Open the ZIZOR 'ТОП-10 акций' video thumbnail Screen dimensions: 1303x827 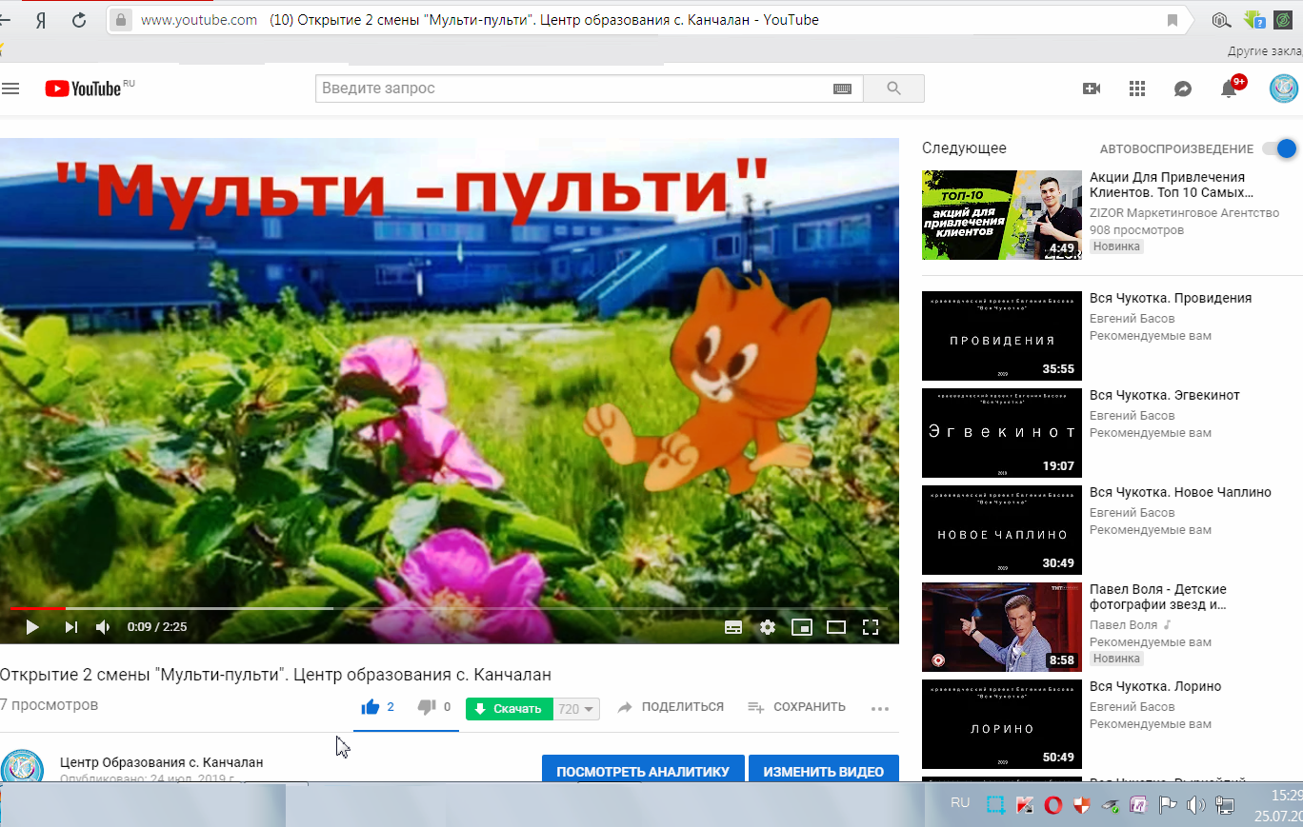pos(1002,215)
